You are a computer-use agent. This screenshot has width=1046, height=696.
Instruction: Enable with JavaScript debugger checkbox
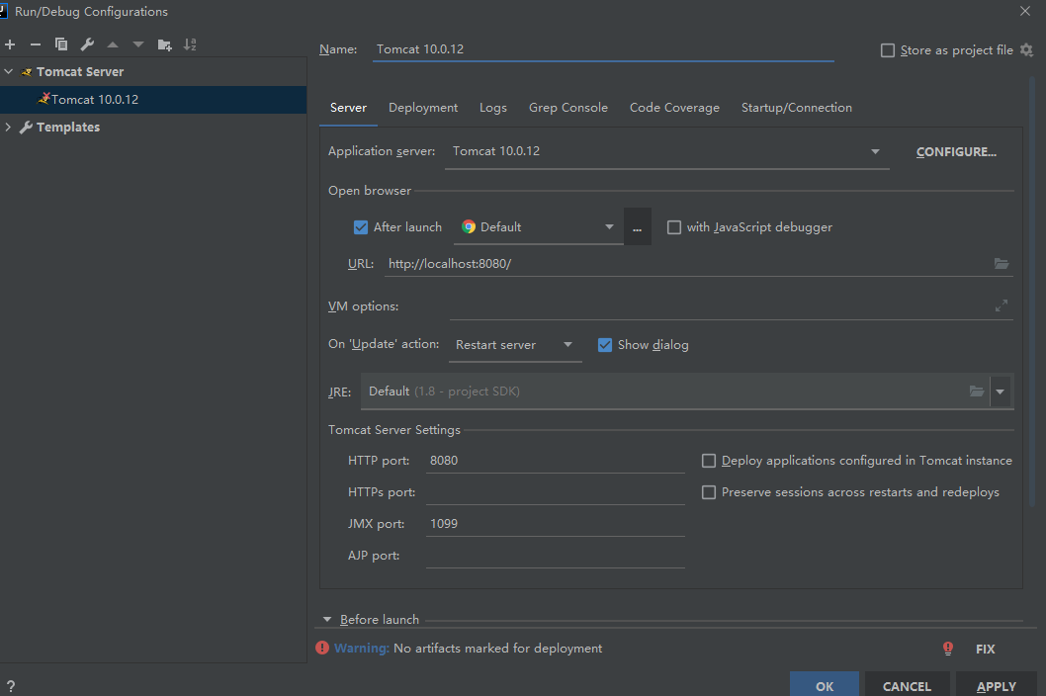coord(674,227)
